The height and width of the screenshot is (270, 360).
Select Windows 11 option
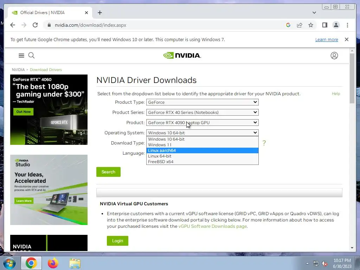tap(202, 144)
